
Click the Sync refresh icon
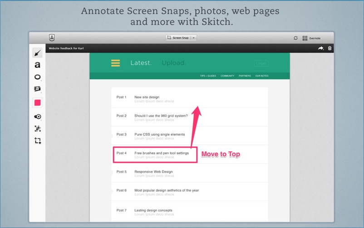point(295,38)
